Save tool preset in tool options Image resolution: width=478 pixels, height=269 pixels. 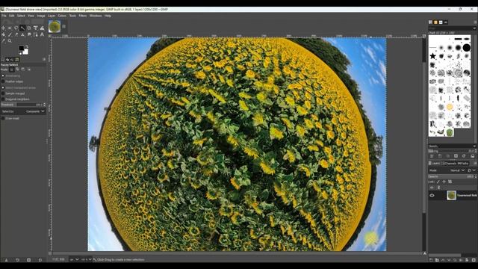(7, 260)
